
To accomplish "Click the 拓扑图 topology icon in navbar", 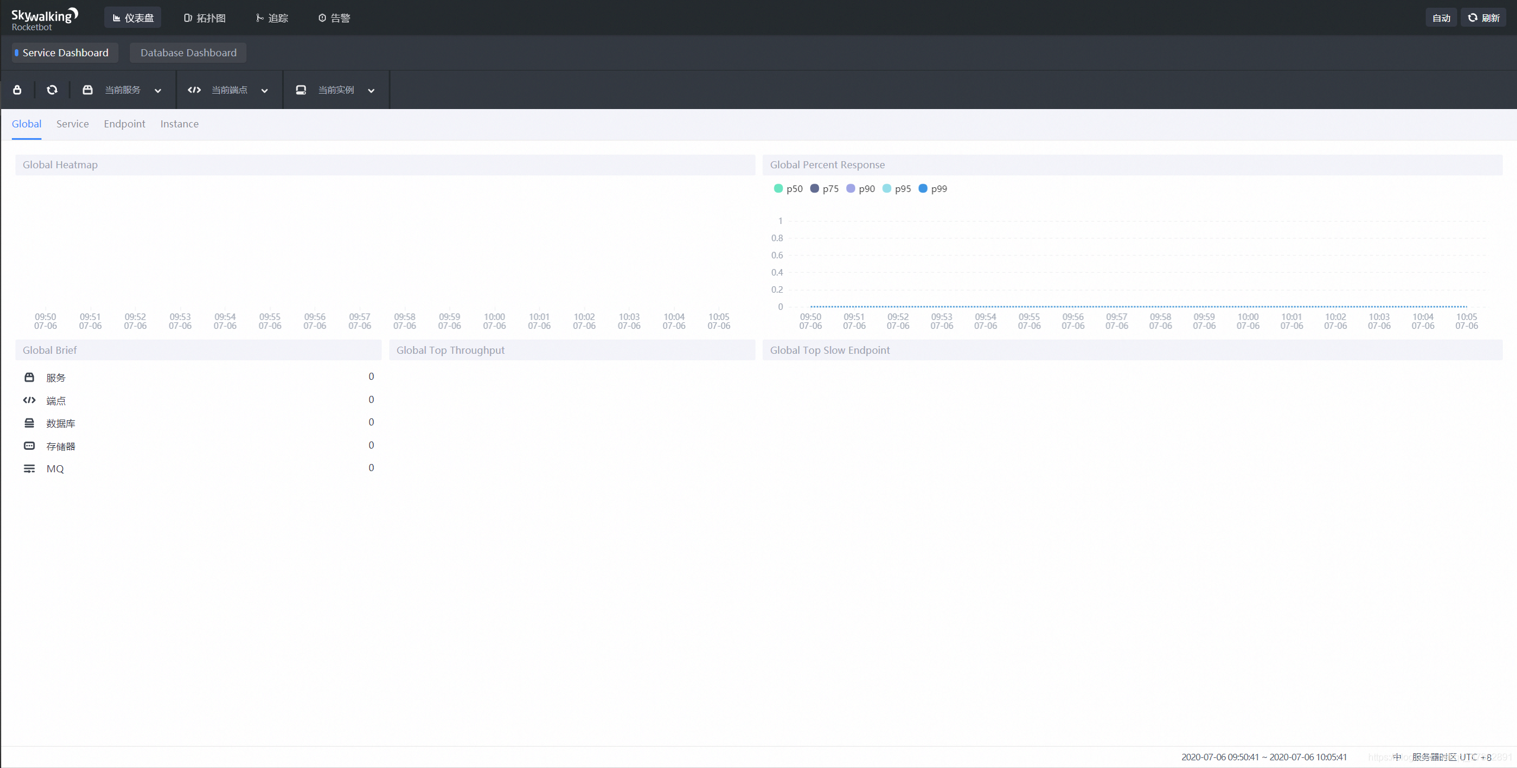I will (x=188, y=18).
